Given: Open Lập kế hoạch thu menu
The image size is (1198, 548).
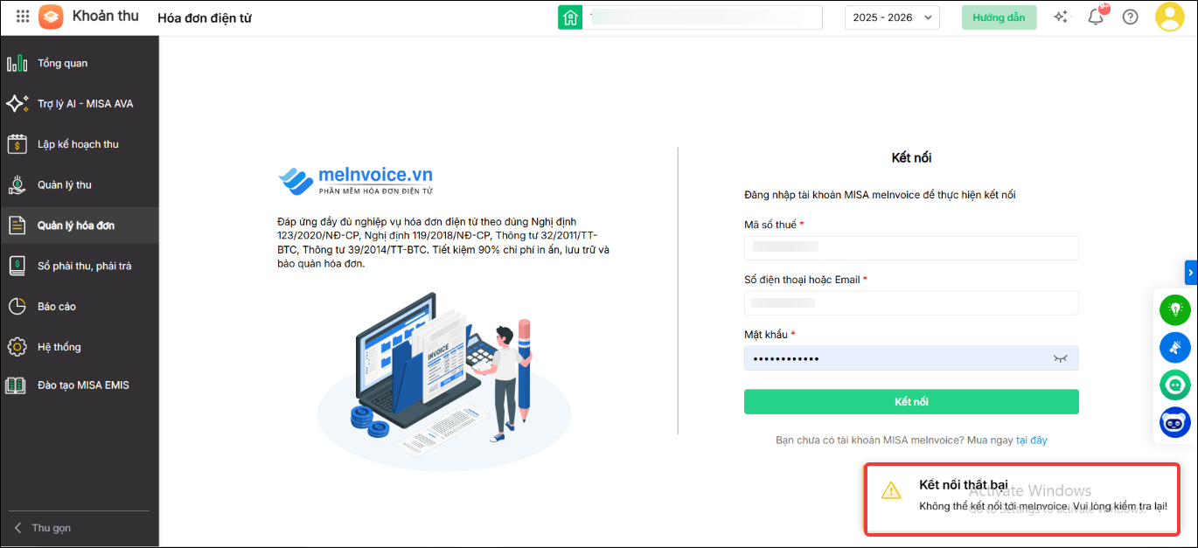Looking at the screenshot, I should [x=80, y=144].
